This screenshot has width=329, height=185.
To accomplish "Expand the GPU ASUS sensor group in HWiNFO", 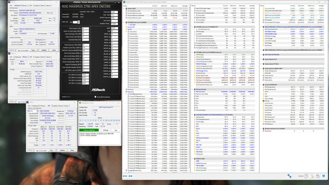I will (261, 55).
